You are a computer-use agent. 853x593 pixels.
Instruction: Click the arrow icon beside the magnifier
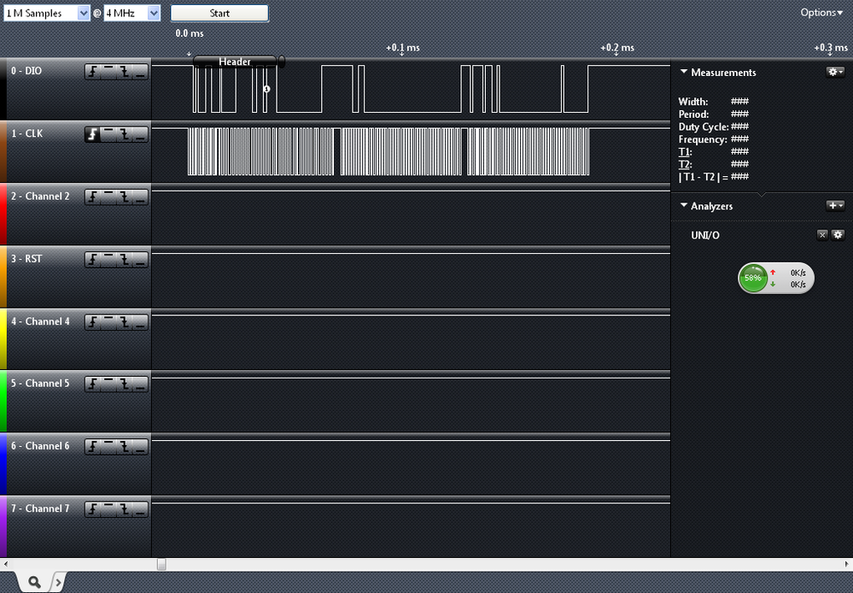(59, 581)
